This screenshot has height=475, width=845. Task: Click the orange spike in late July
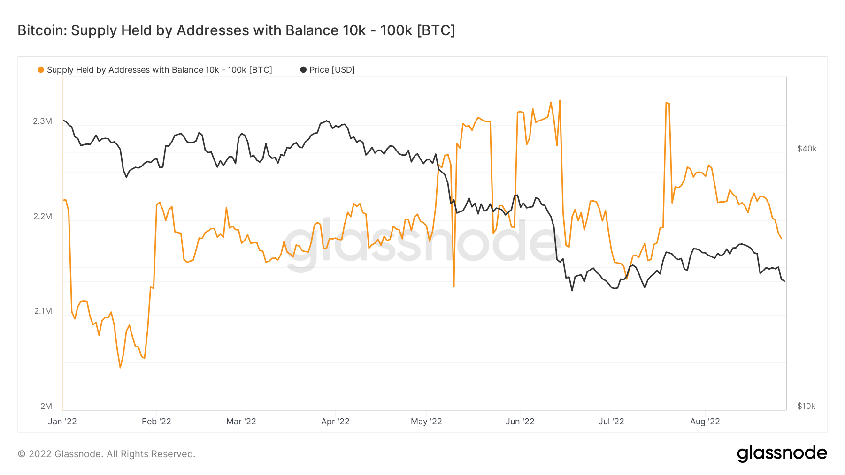click(667, 104)
